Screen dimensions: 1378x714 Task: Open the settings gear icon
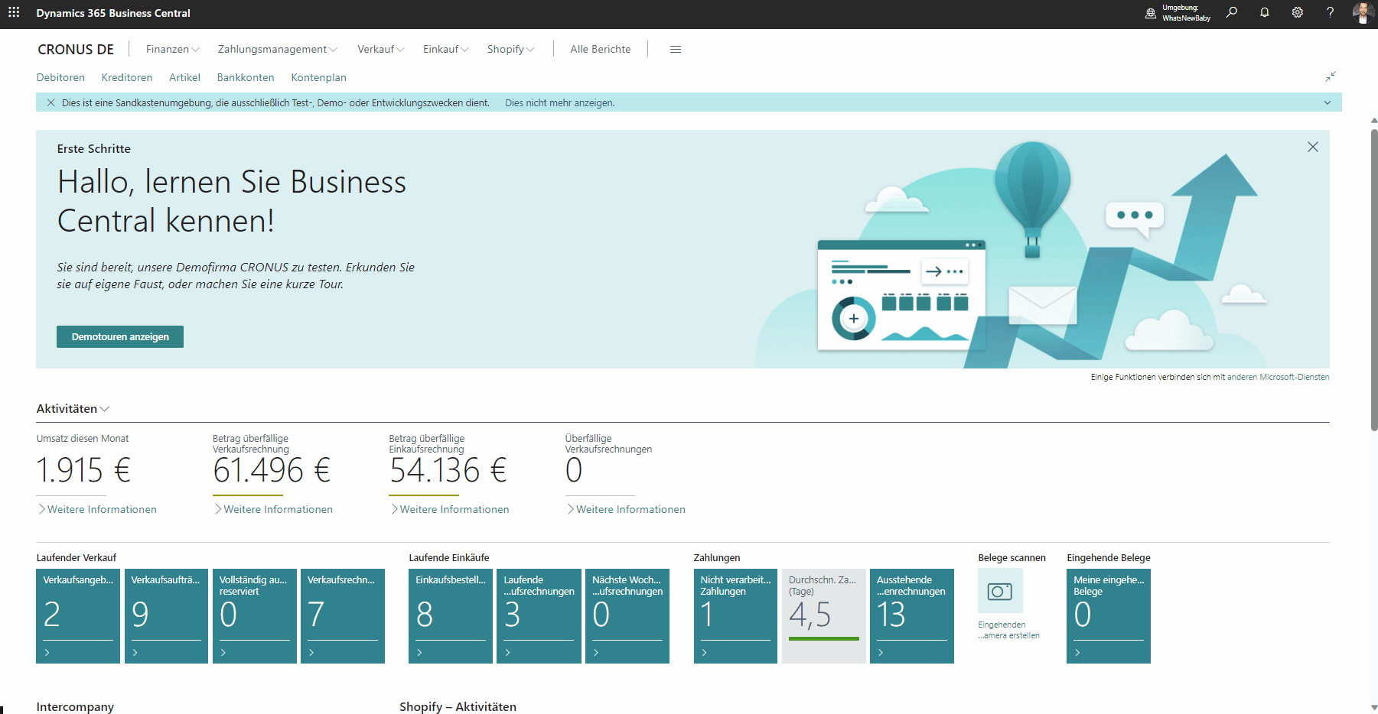[x=1298, y=12]
